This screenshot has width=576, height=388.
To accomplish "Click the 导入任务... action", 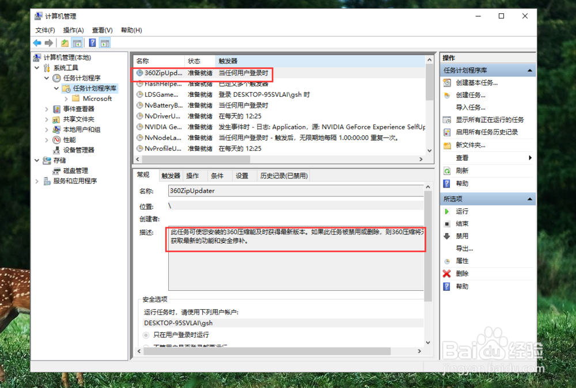I will pos(470,108).
